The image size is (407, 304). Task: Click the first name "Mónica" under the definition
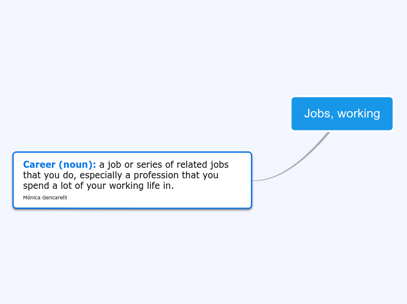(31, 198)
